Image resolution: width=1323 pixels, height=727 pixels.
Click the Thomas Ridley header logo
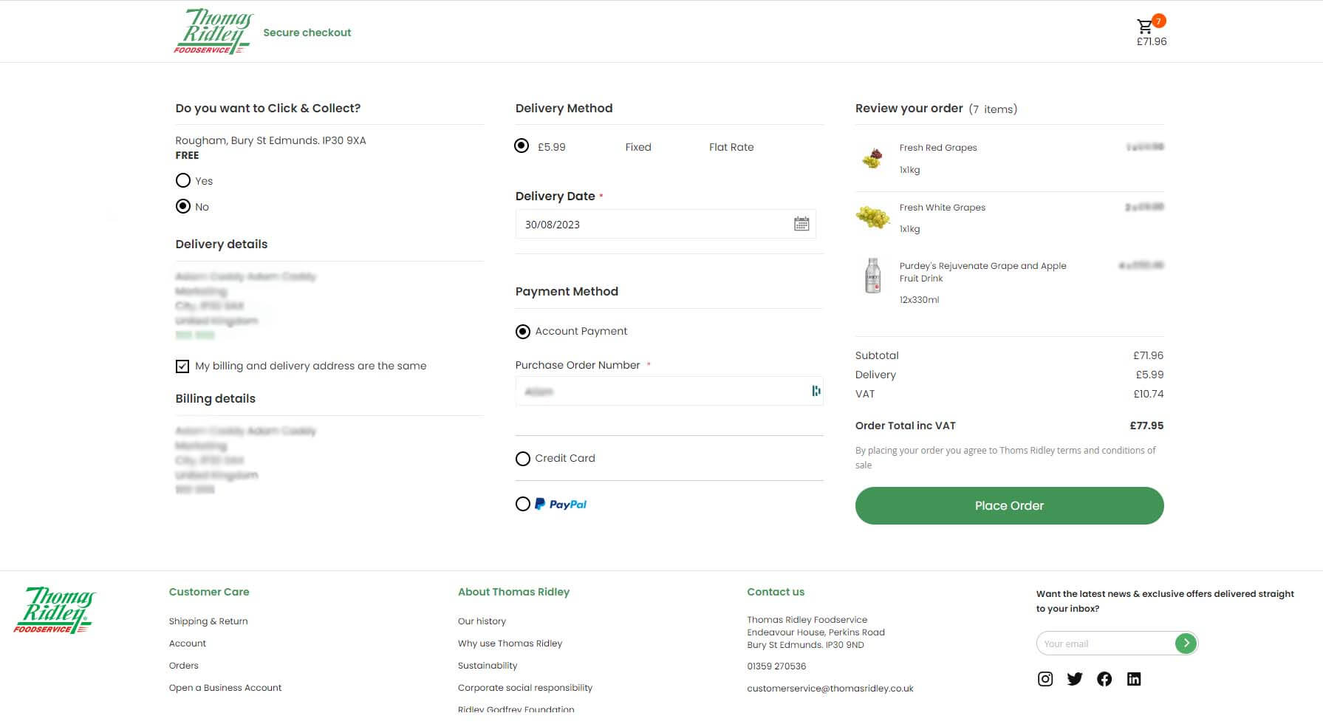(213, 32)
